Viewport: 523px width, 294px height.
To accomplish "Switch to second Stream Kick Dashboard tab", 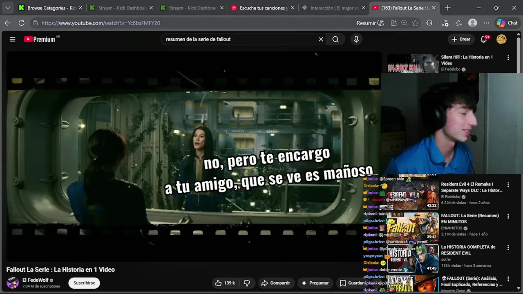I will pos(192,8).
